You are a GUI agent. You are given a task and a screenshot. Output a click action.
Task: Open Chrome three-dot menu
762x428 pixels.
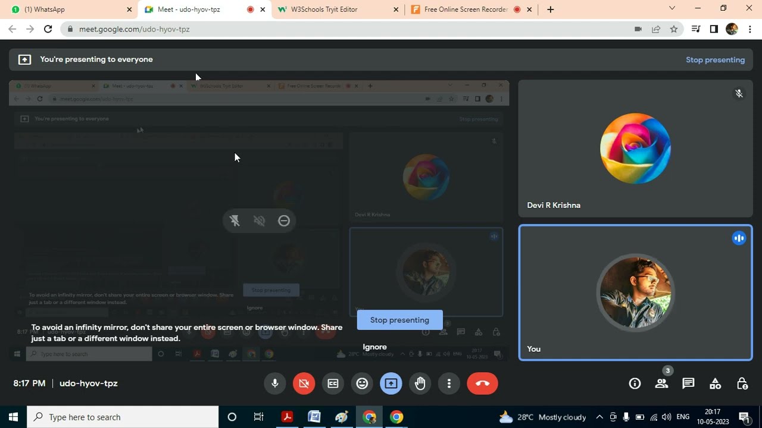pyautogui.click(x=749, y=29)
